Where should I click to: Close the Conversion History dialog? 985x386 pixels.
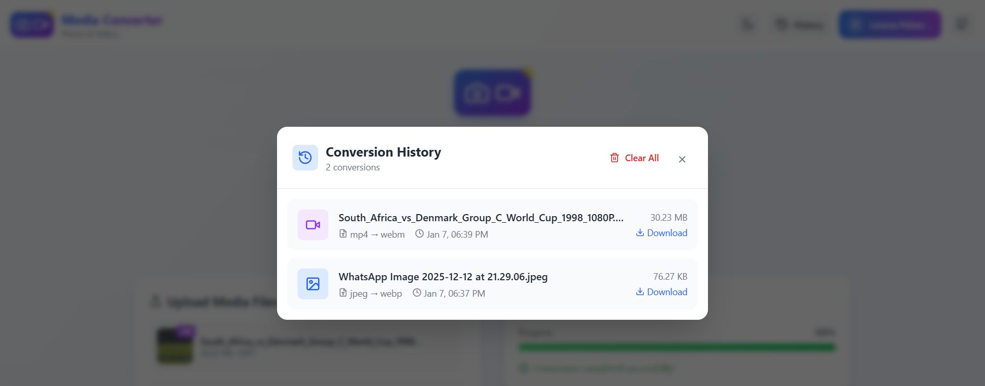[682, 159]
